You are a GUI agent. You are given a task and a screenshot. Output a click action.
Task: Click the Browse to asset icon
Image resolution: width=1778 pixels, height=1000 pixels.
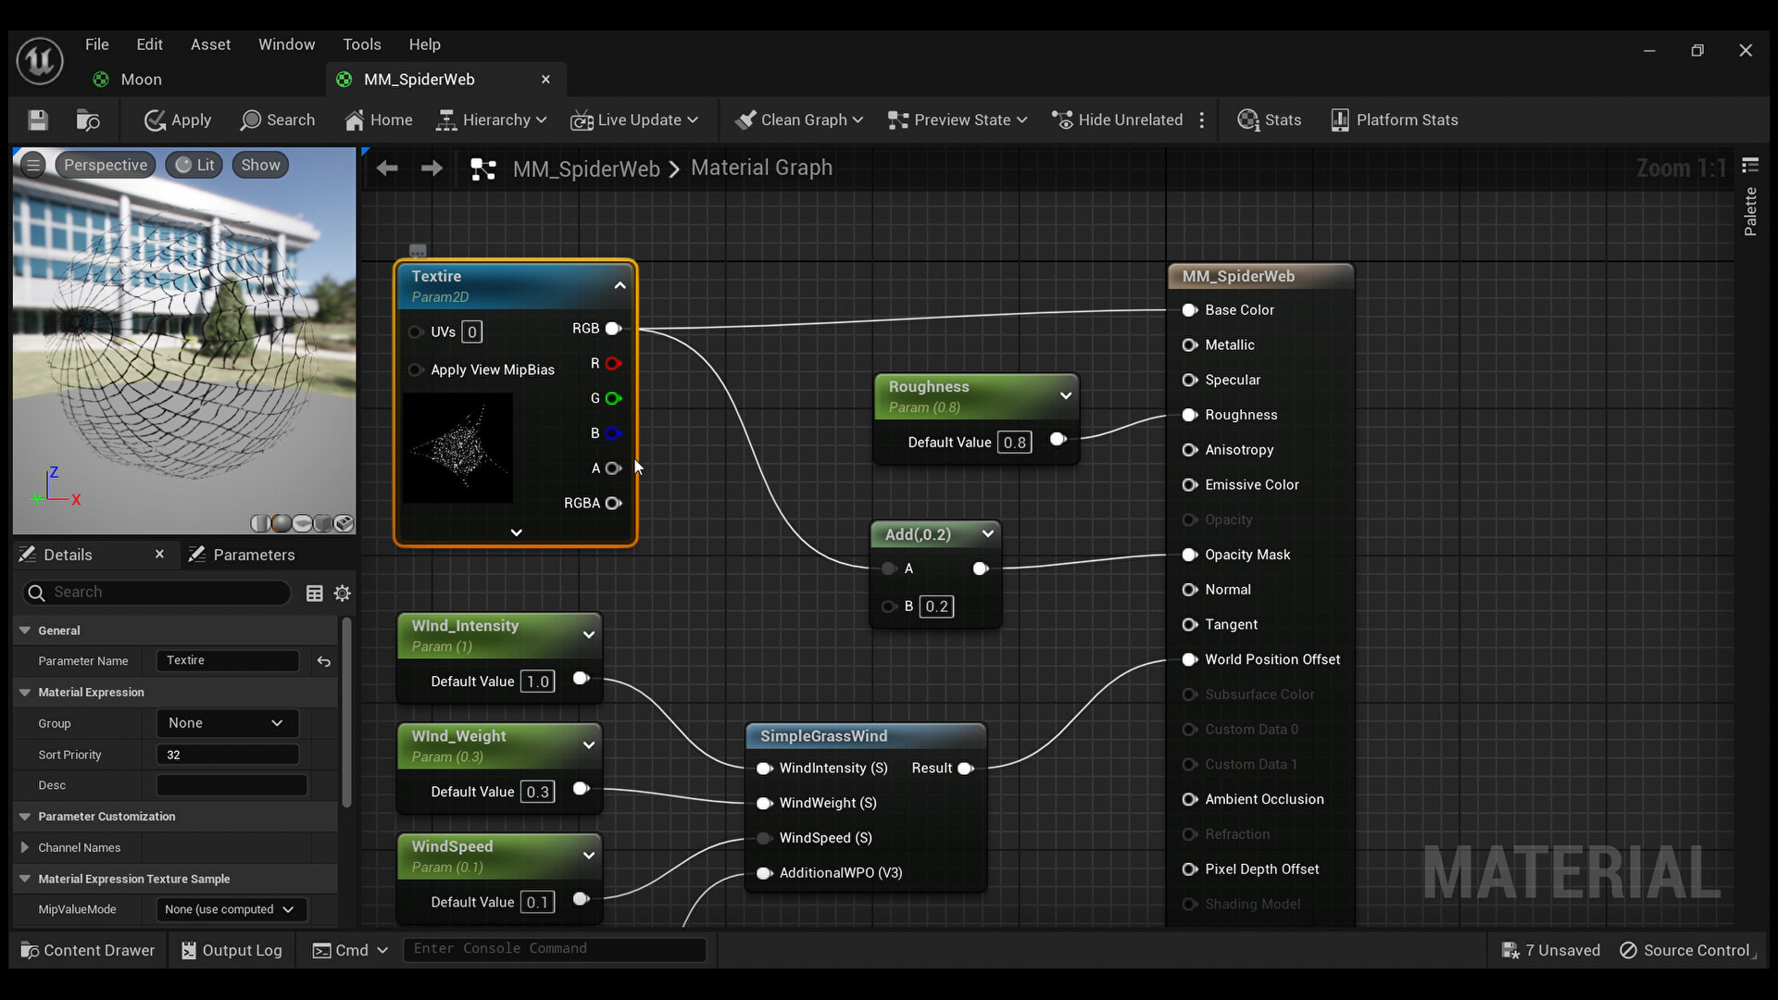88,120
